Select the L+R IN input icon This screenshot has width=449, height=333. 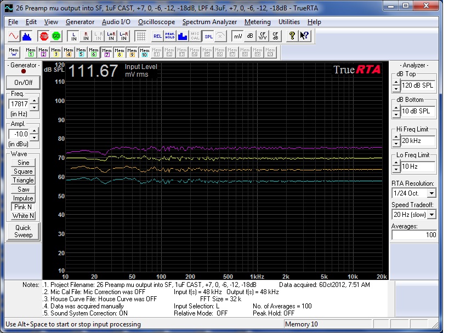(x=111, y=36)
